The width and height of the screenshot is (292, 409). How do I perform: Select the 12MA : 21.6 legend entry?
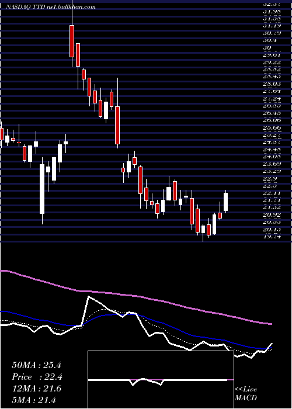36,389
